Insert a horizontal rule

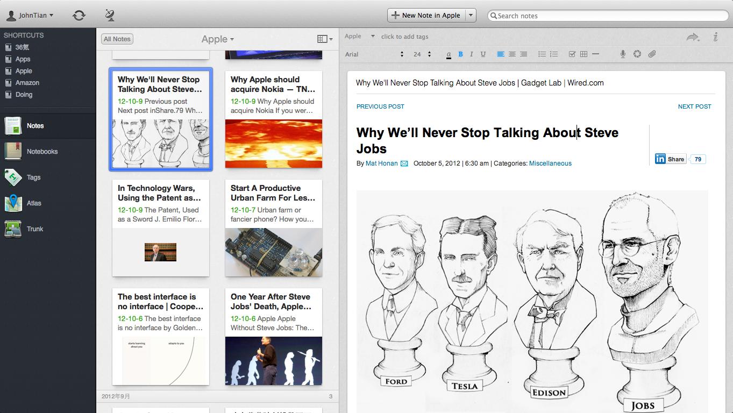(x=595, y=54)
